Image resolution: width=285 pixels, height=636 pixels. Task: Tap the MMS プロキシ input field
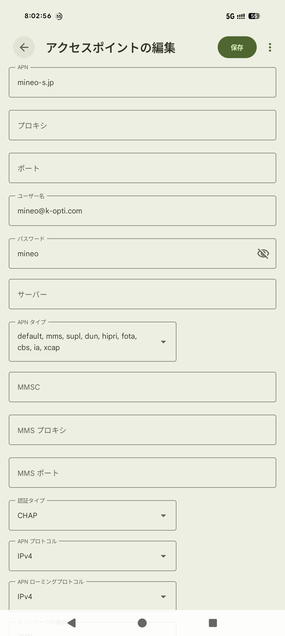[142, 430]
